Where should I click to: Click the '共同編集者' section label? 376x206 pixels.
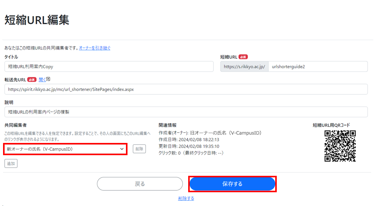tap(16, 125)
